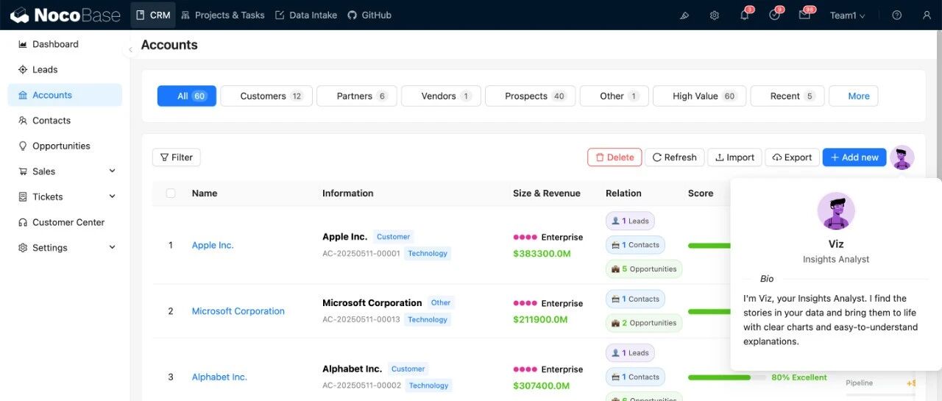Go to Leads in the sidebar

[x=65, y=69]
